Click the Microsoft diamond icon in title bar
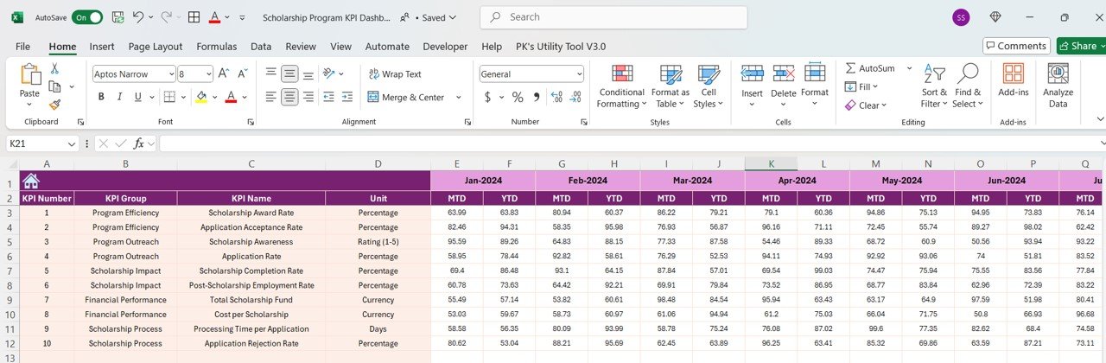Image resolution: width=1106 pixels, height=363 pixels. point(995,17)
